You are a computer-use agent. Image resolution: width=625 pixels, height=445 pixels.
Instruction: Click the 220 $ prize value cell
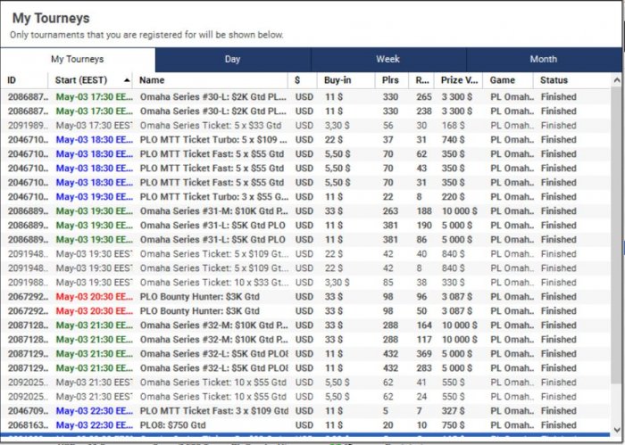point(454,196)
